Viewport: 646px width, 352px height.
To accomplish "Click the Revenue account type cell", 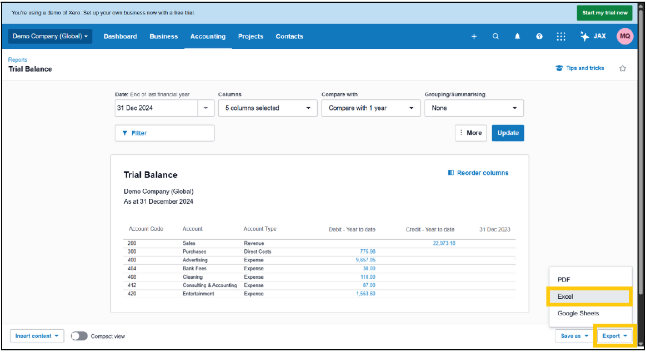I will click(254, 243).
